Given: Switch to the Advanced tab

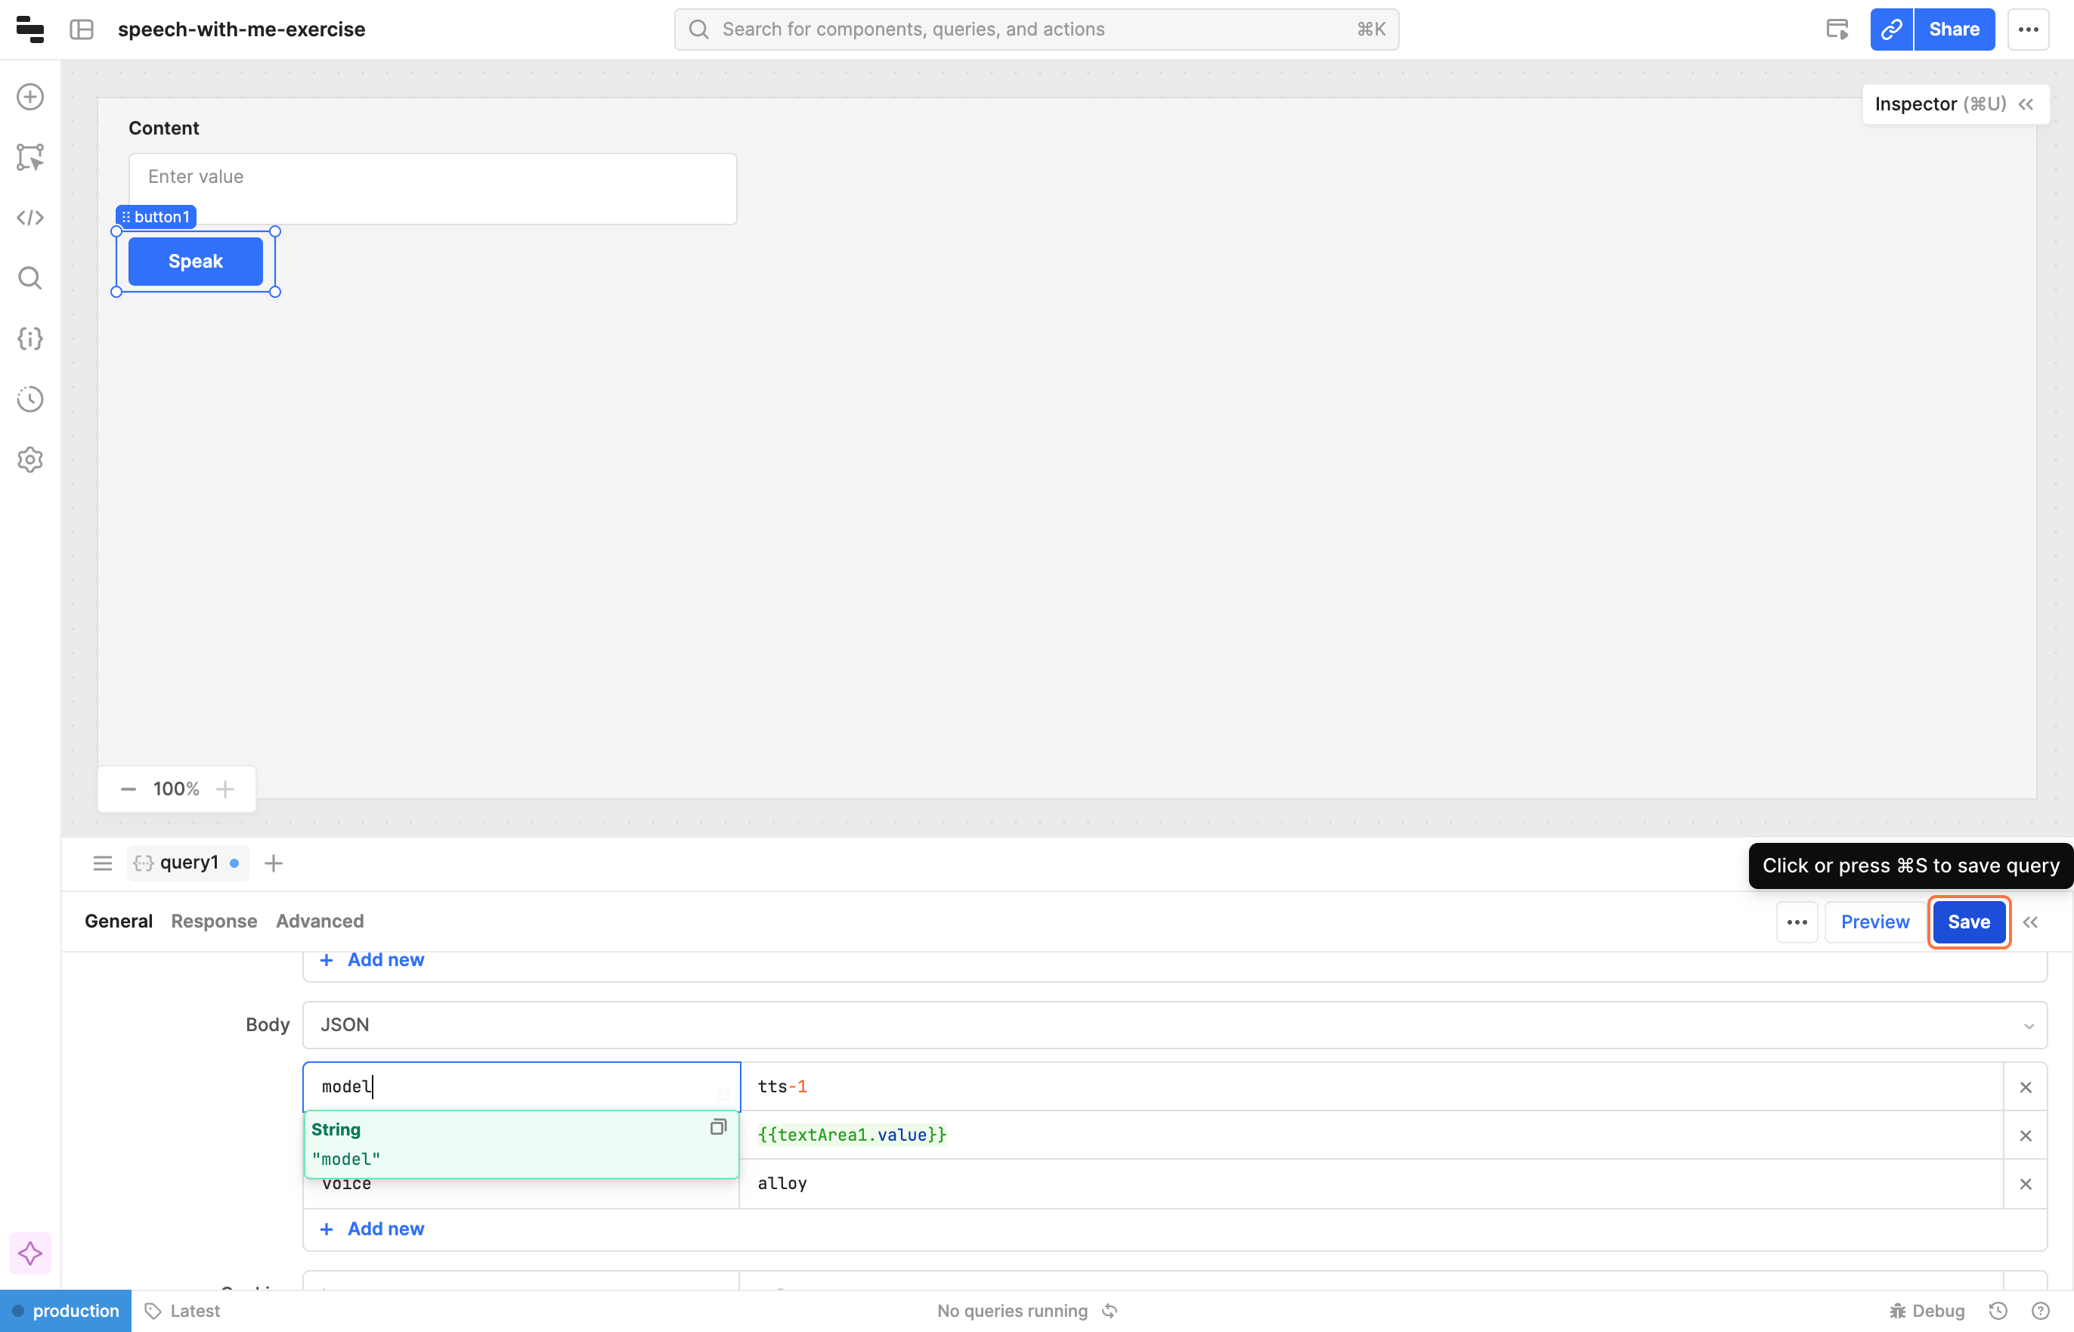Looking at the screenshot, I should pyautogui.click(x=319, y=922).
